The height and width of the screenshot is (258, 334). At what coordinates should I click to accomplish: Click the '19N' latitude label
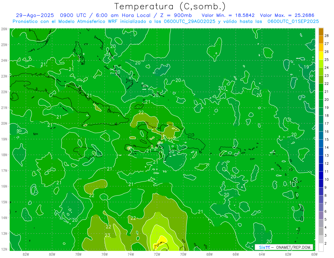pyautogui.click(x=4, y=139)
